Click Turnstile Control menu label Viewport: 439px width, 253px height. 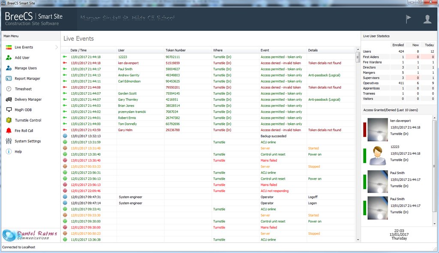click(x=28, y=120)
